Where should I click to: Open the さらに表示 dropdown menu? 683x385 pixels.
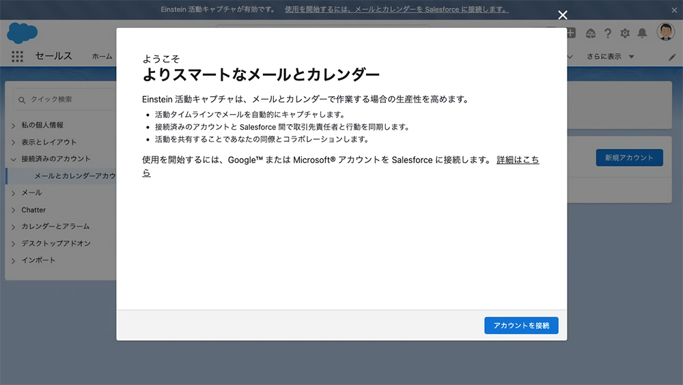pyautogui.click(x=610, y=57)
